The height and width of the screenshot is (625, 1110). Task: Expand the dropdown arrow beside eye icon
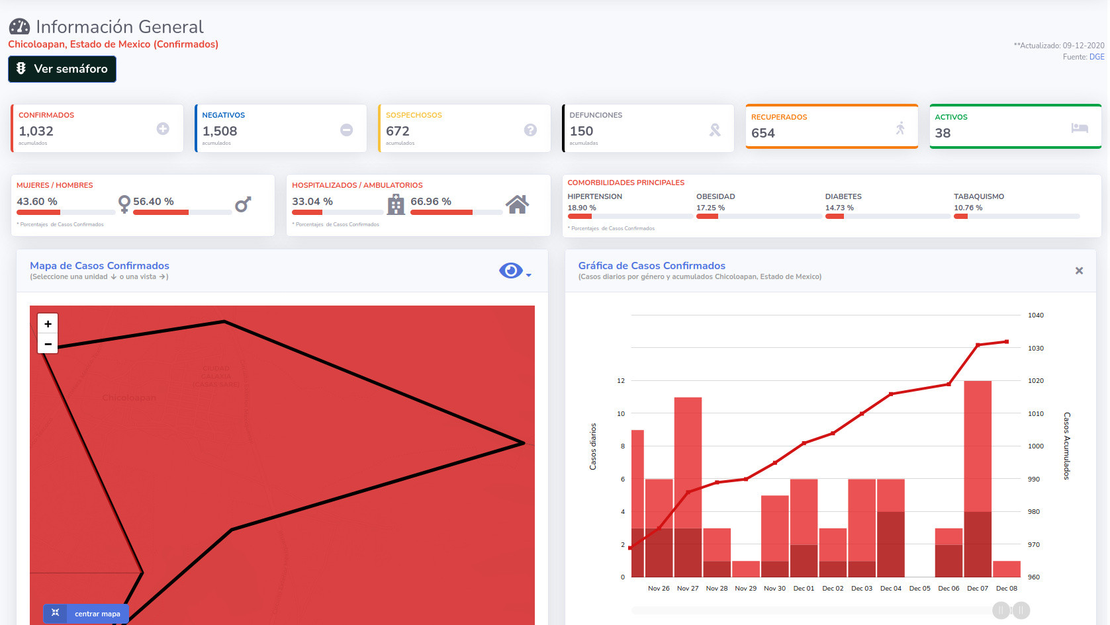pyautogui.click(x=529, y=274)
